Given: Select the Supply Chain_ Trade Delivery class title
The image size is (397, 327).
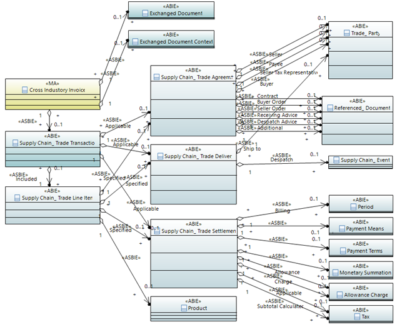Looking at the screenshot, I should [x=198, y=156].
